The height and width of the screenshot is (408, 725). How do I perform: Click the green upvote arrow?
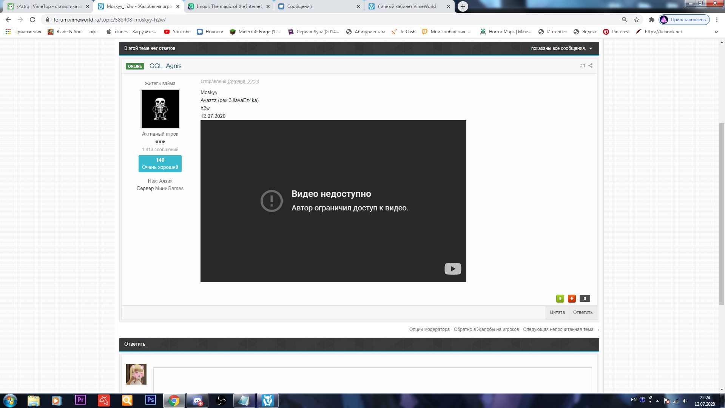(x=560, y=298)
